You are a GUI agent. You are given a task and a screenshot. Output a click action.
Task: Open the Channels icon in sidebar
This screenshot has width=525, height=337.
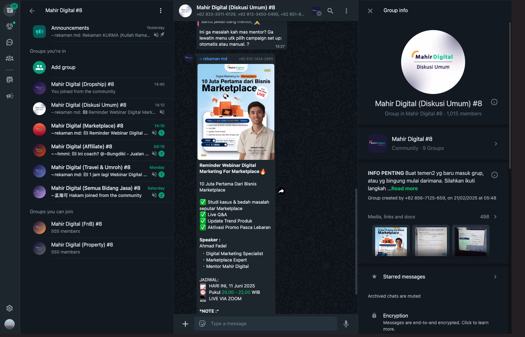(10, 42)
